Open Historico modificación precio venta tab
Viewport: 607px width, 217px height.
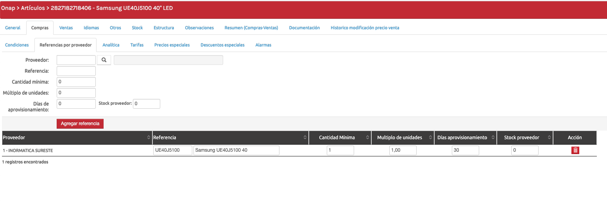pyautogui.click(x=365, y=28)
